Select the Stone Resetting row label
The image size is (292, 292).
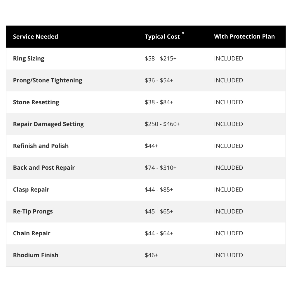coord(36,102)
